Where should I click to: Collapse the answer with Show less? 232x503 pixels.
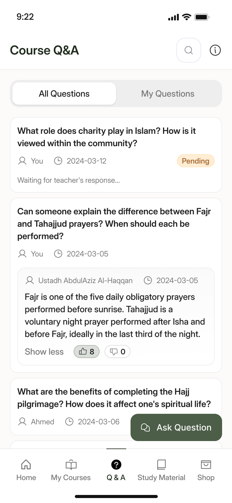tap(44, 352)
